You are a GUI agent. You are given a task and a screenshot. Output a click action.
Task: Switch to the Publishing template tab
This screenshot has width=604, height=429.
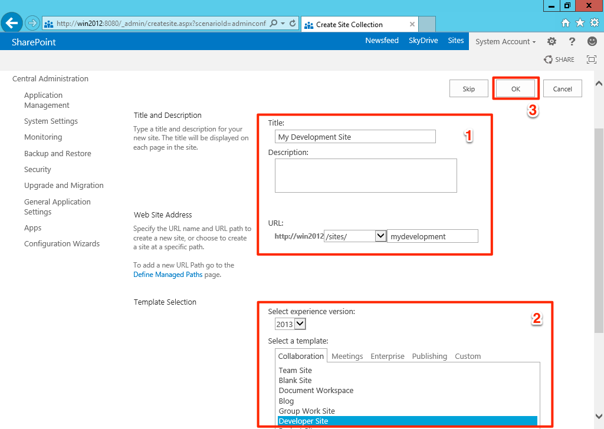pos(429,356)
